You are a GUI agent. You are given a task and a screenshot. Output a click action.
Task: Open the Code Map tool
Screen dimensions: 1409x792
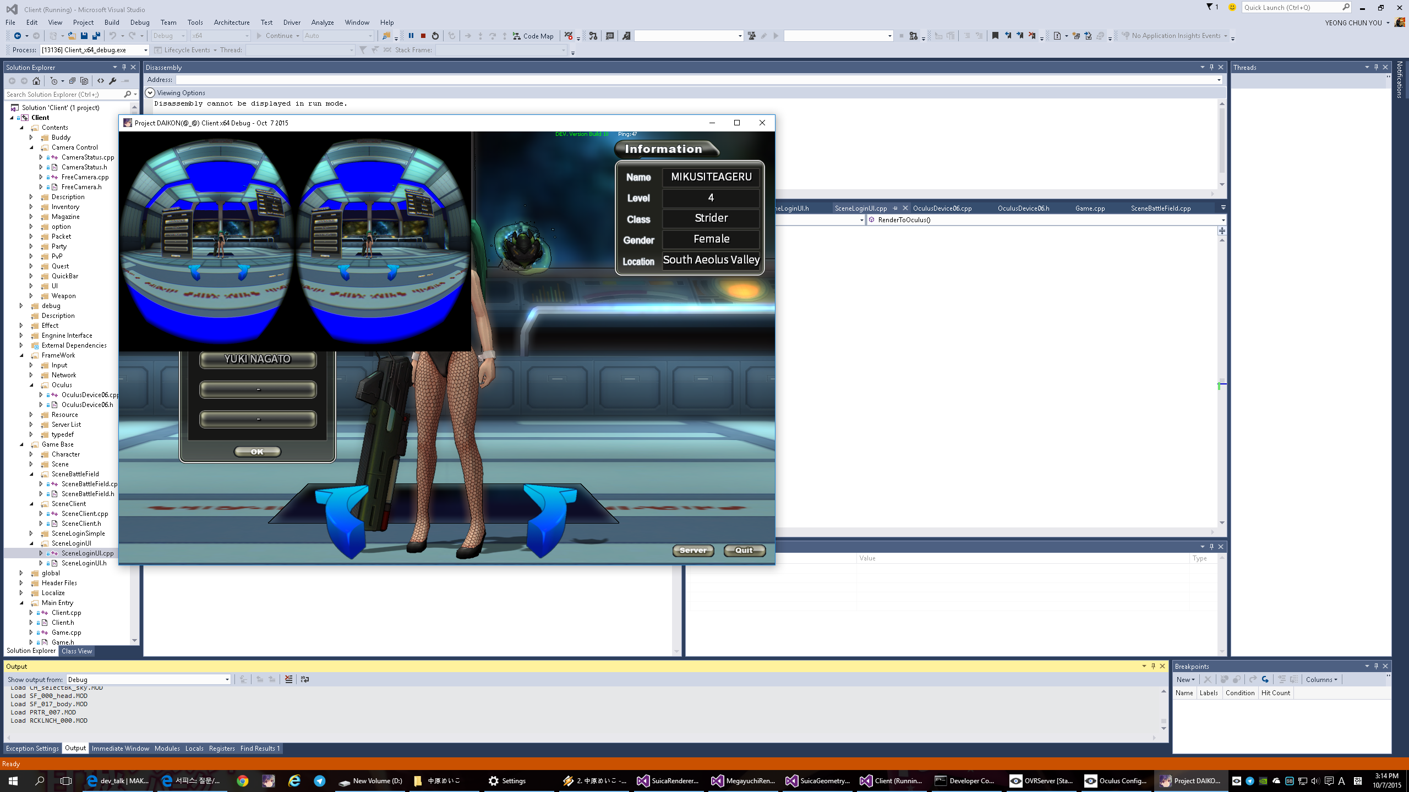point(533,36)
